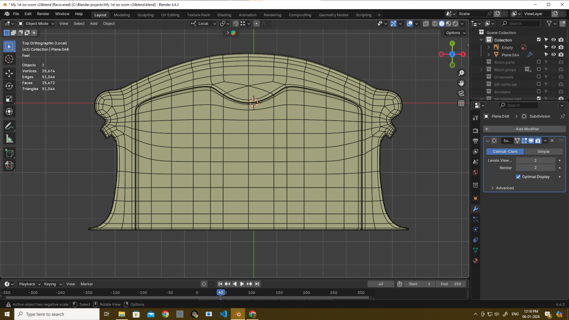
Task: Select the Annotate tool
Action: 9,127
